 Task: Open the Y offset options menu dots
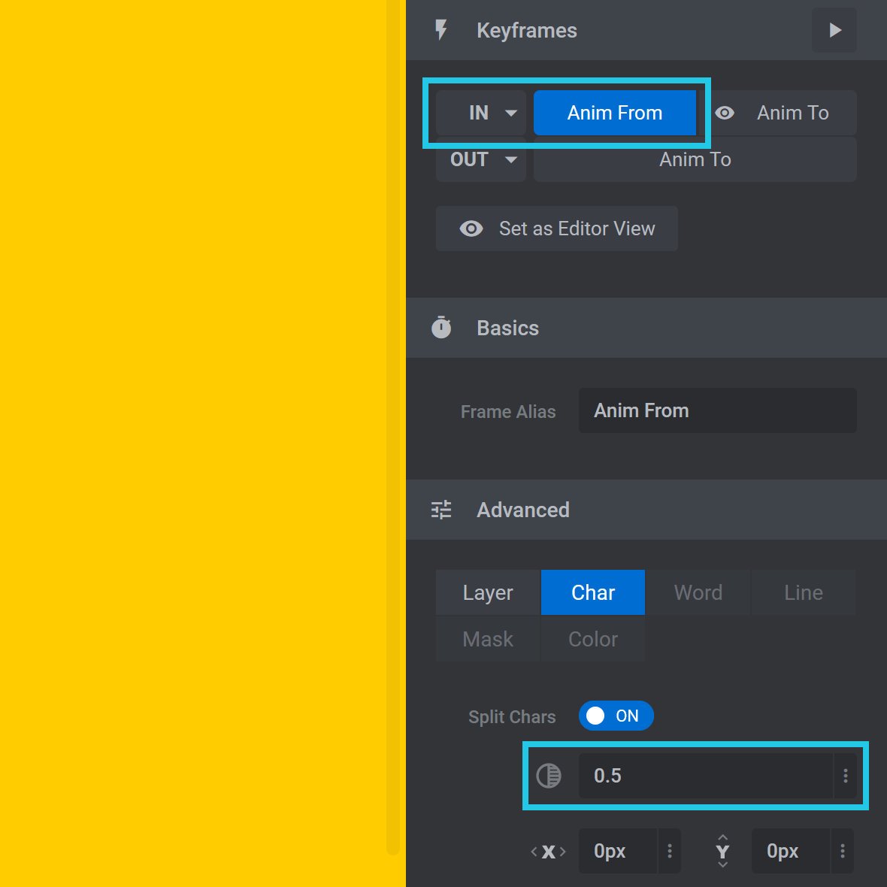point(843,852)
